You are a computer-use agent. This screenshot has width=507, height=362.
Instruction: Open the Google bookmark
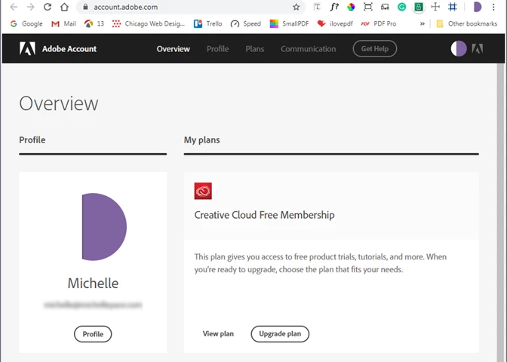pos(26,23)
